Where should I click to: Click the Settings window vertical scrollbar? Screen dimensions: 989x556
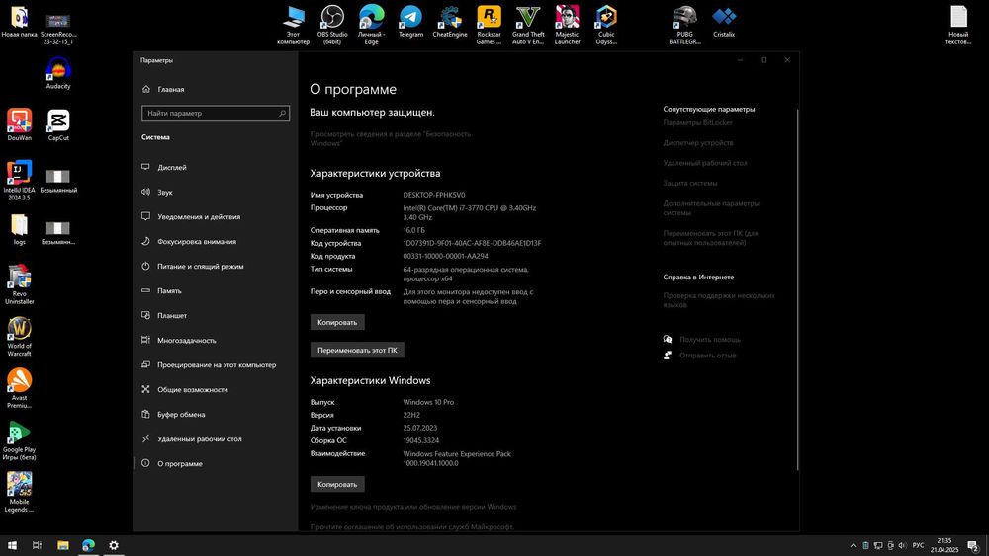(798, 289)
